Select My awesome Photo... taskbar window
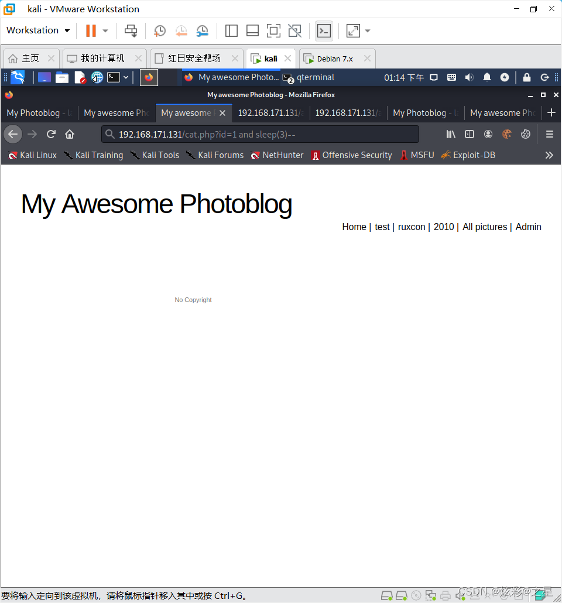Viewport: 562px width, 603px height. tap(231, 77)
